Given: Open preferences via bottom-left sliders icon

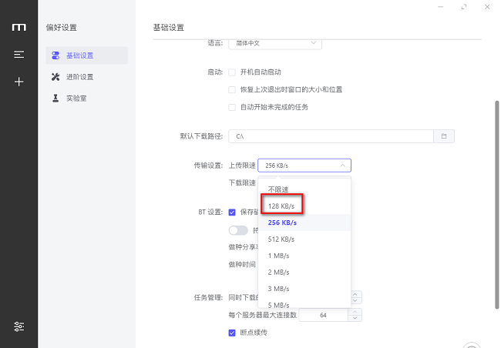Looking at the screenshot, I should [18, 326].
